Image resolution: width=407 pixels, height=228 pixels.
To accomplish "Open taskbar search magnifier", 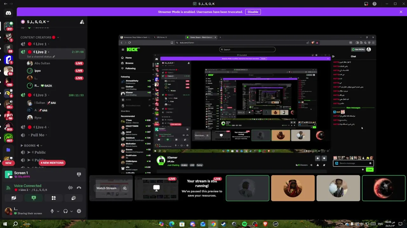I will [x=15, y=224].
